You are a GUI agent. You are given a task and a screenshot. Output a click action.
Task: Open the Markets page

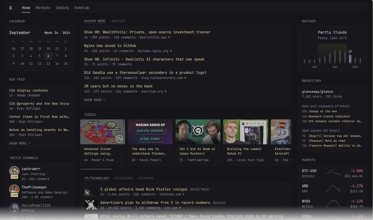43,8
